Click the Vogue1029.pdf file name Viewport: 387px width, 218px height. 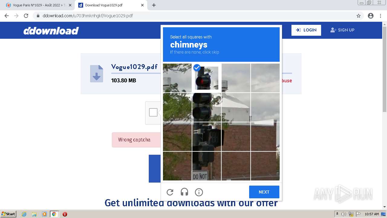point(134,67)
